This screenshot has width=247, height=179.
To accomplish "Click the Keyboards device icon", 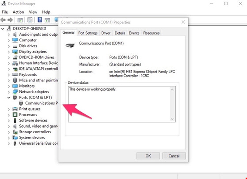I will click(15, 75).
